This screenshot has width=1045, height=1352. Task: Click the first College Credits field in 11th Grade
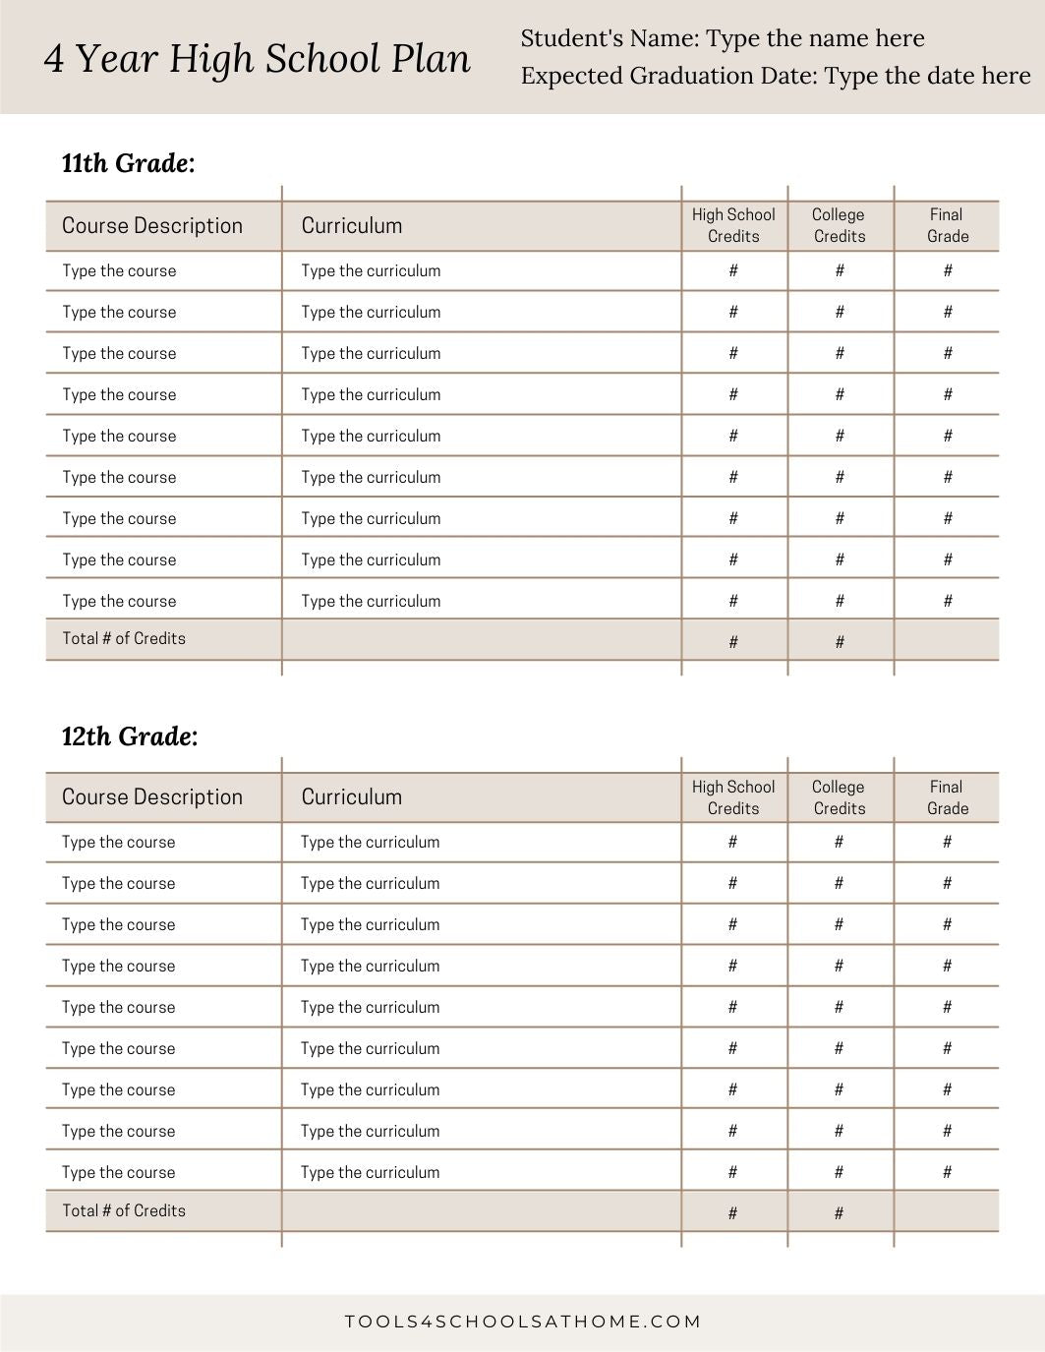pyautogui.click(x=840, y=271)
